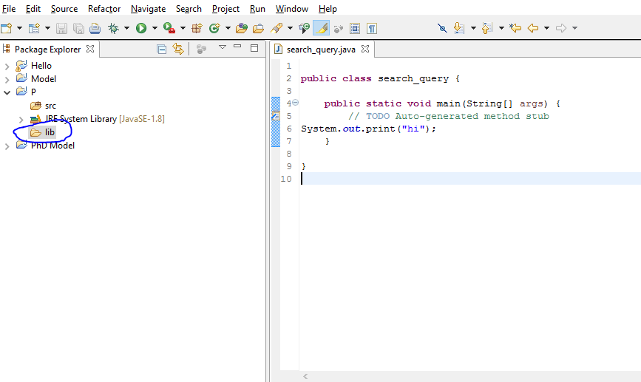Select the search_query.java editor tab
The height and width of the screenshot is (382, 641).
(321, 50)
